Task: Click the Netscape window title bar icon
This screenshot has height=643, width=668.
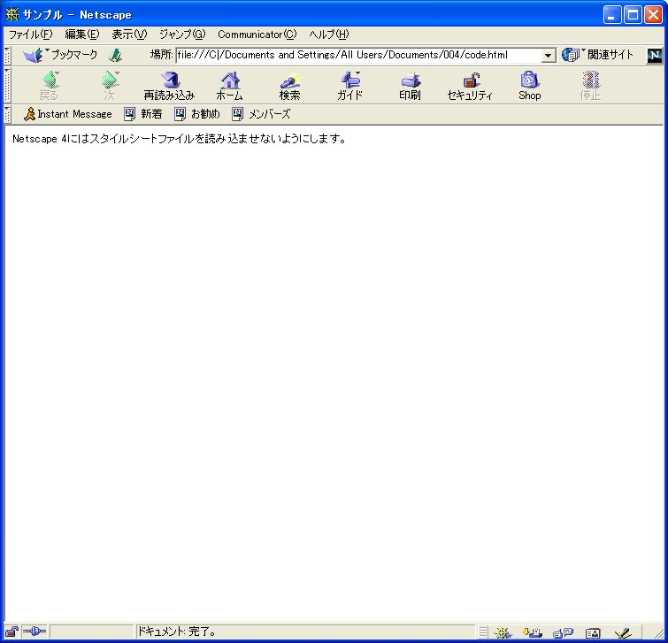Action: coord(12,15)
